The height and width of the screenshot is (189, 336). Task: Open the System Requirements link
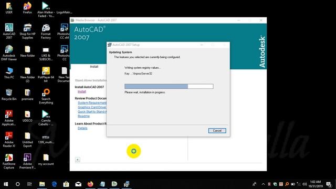tap(92, 103)
